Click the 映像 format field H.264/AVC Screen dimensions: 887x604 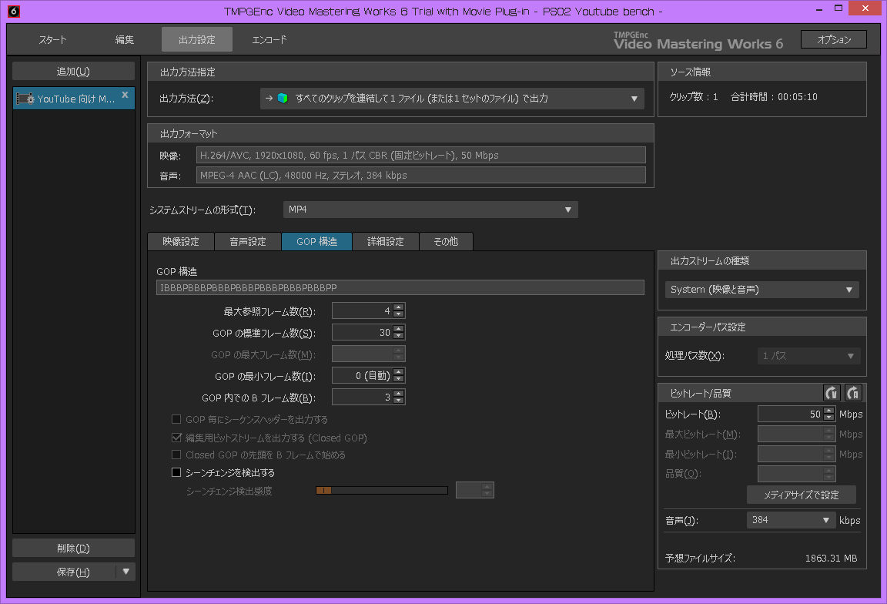click(x=421, y=155)
